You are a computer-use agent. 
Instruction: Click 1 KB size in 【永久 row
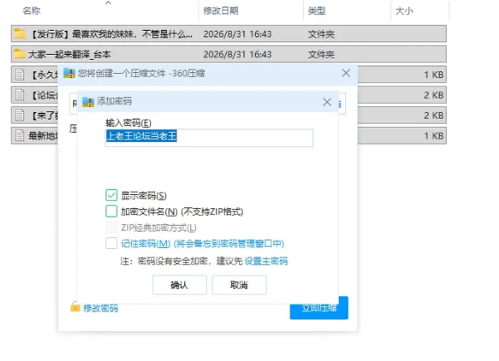(x=434, y=75)
